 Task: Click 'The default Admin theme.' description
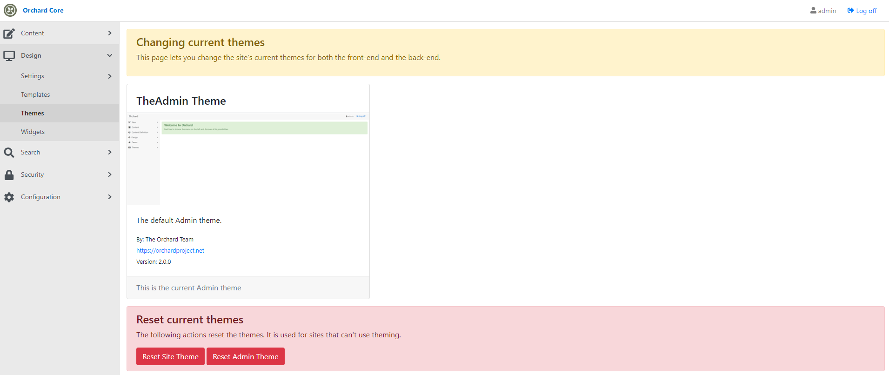tap(179, 221)
